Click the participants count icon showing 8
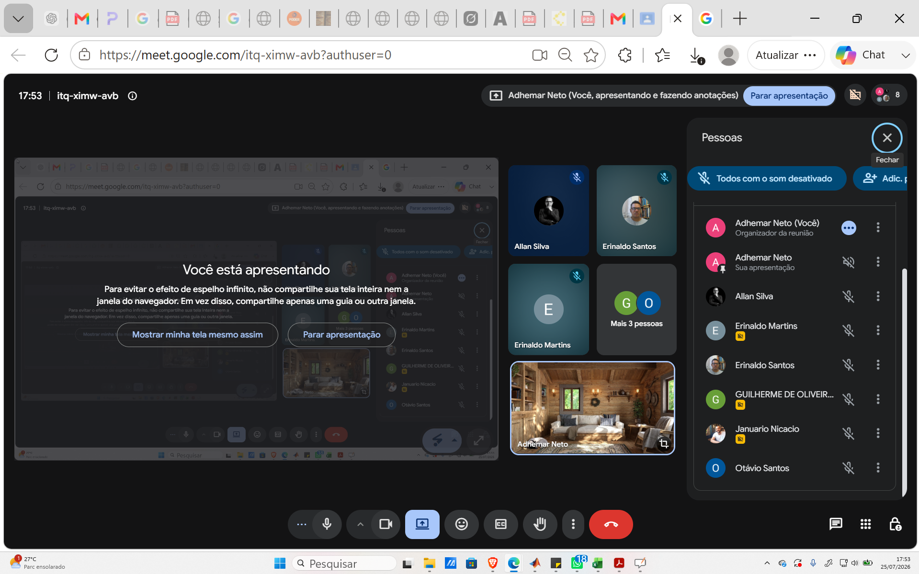Image resolution: width=919 pixels, height=574 pixels. (x=888, y=95)
